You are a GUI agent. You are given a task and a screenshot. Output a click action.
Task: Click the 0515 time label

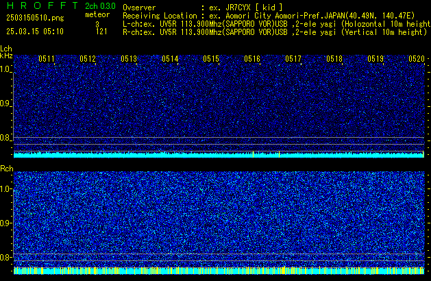[211, 59]
